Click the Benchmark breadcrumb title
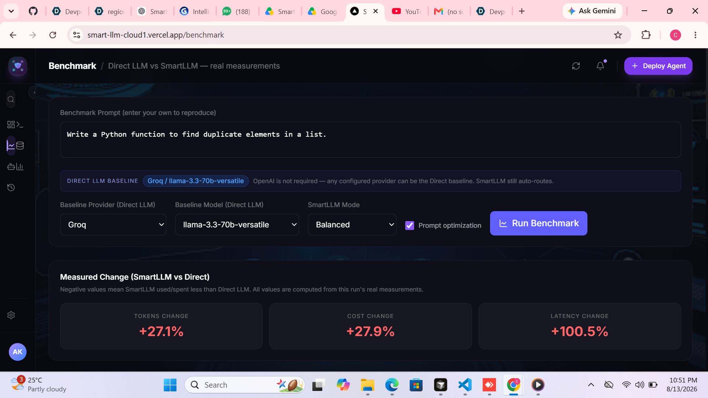 tap(72, 66)
